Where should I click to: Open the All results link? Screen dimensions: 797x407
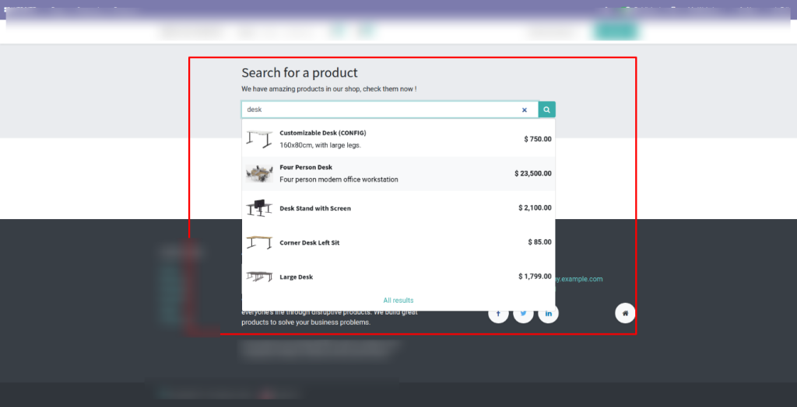(398, 301)
